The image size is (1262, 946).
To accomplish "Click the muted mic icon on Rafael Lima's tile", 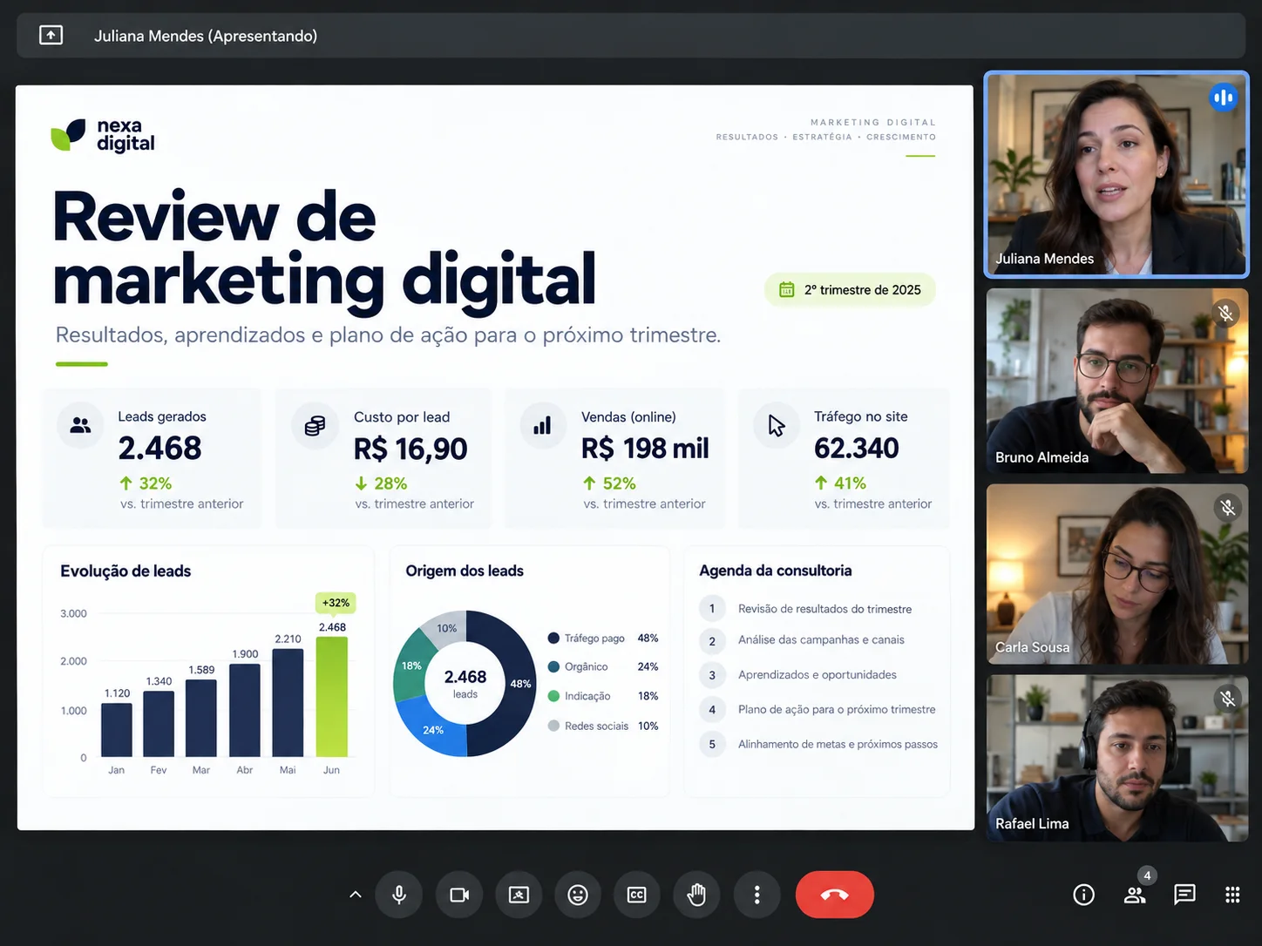I will coord(1227,698).
